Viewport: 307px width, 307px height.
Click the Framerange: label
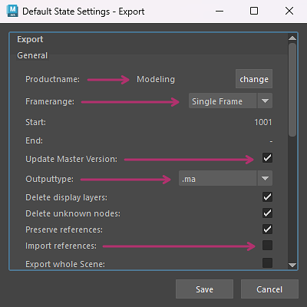50,101
